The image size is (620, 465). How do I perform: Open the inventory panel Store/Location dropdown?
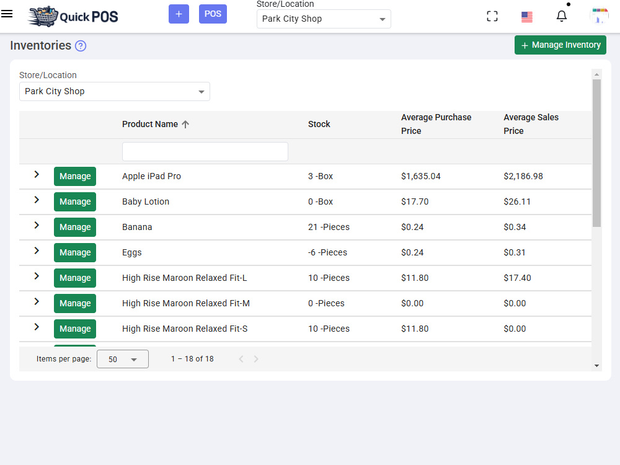[x=115, y=91]
